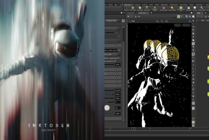This screenshot has height=140, width=209.
Task: Click the obj network icon in path bar
Action: coord(136,16)
